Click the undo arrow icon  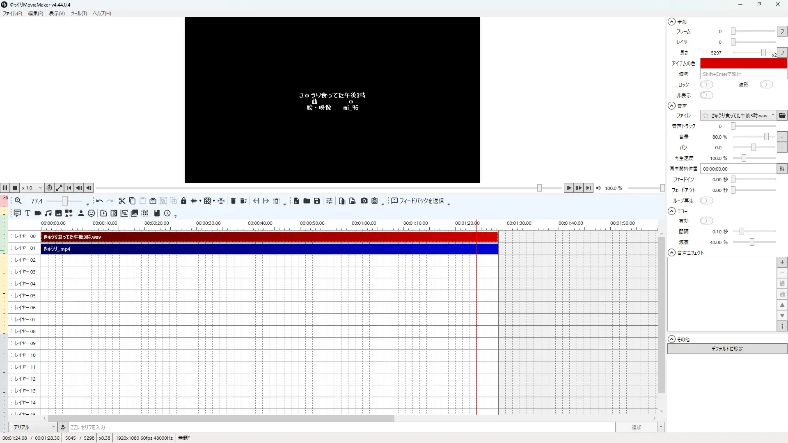99,201
